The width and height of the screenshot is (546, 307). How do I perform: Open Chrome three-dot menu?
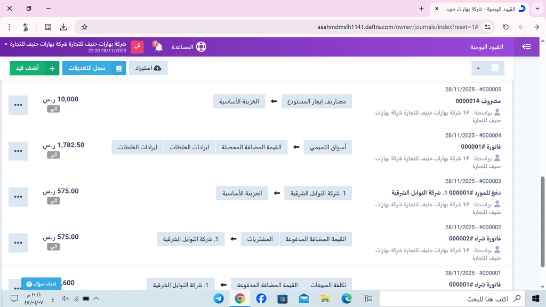pos(10,27)
